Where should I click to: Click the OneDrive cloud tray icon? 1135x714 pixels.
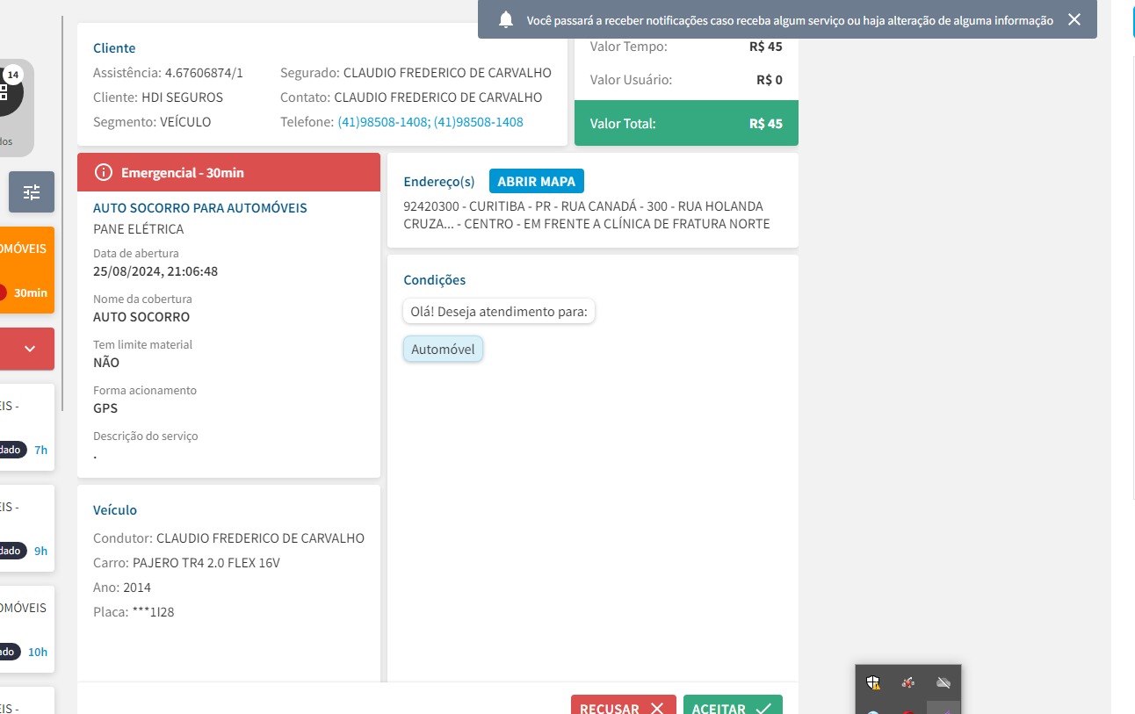[943, 682]
